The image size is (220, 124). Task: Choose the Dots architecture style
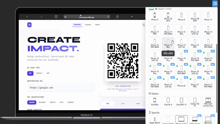[62, 102]
